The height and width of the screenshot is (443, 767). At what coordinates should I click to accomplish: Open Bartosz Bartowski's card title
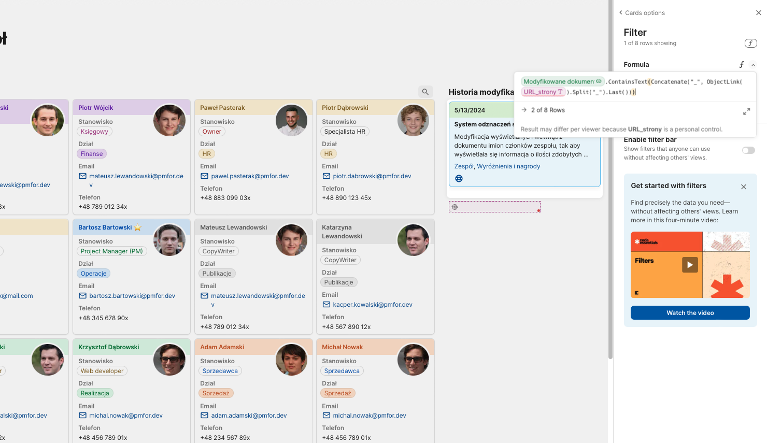pos(105,227)
